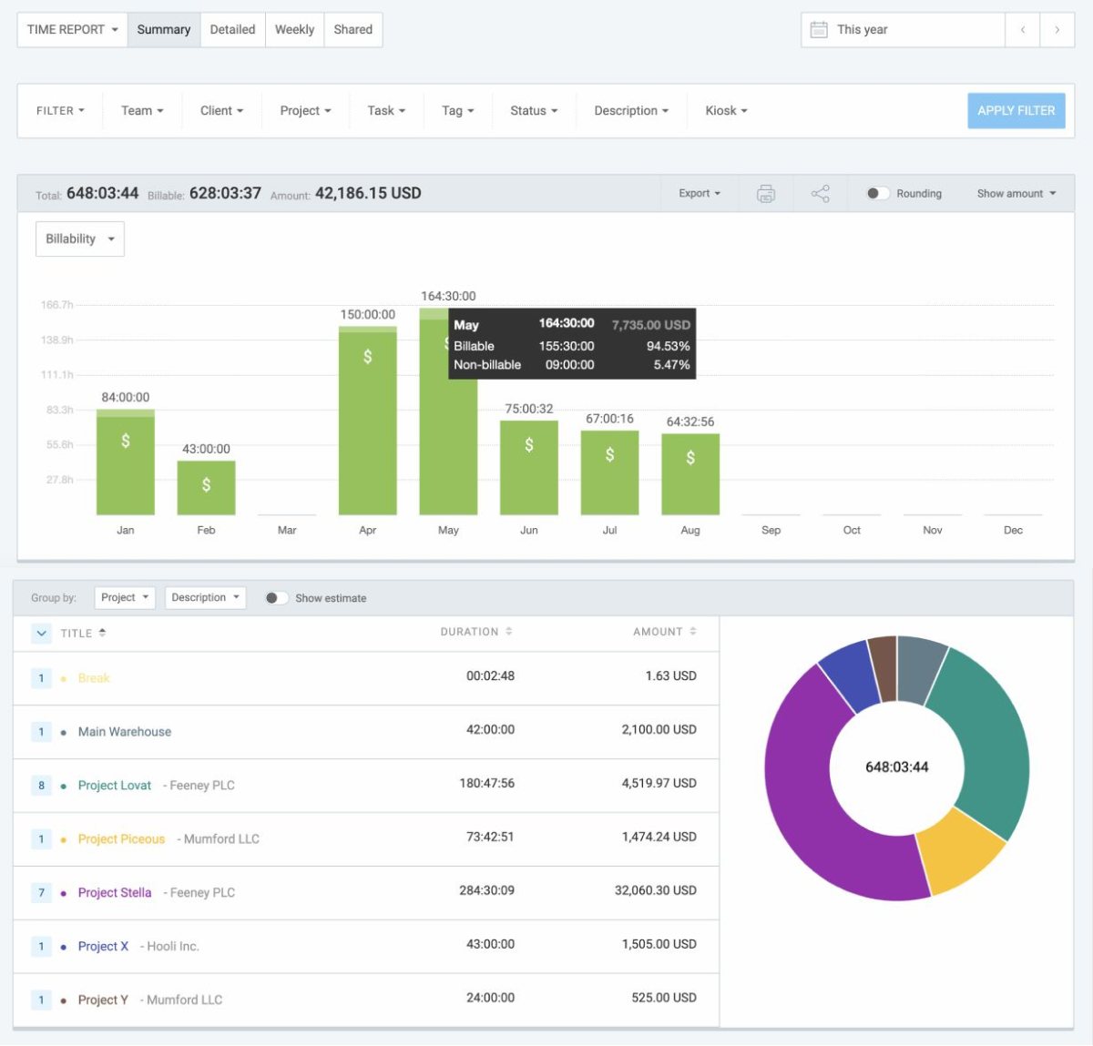This screenshot has width=1093, height=1046.
Task: Click the print report icon
Action: coord(766,194)
